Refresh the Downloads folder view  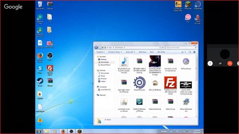tap(163, 48)
